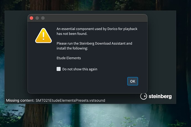Click the "Do not show this again" label
Viewport: 191px width, 127px height.
[x=80, y=69]
